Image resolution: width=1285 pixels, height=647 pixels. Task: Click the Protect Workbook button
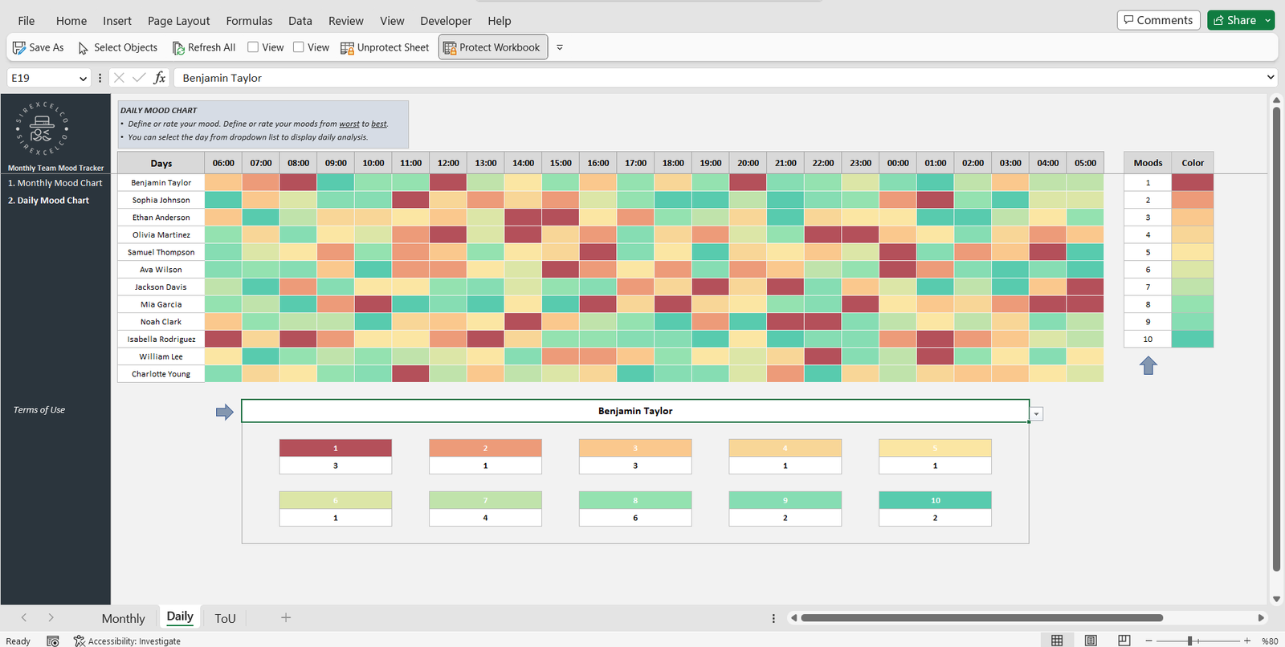click(x=492, y=47)
